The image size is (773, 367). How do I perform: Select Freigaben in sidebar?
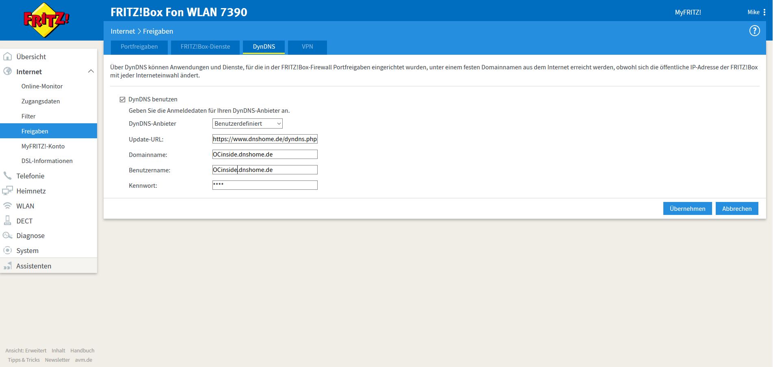(x=49, y=131)
